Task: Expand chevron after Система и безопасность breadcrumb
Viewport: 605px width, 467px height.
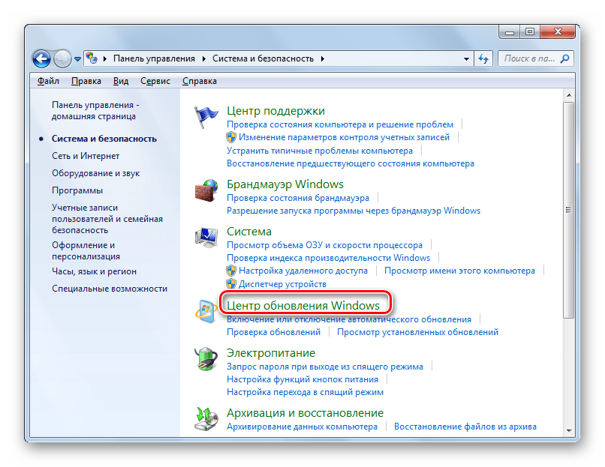Action: [323, 59]
